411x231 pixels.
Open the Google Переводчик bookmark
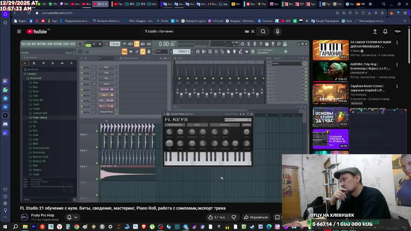click(x=325, y=21)
